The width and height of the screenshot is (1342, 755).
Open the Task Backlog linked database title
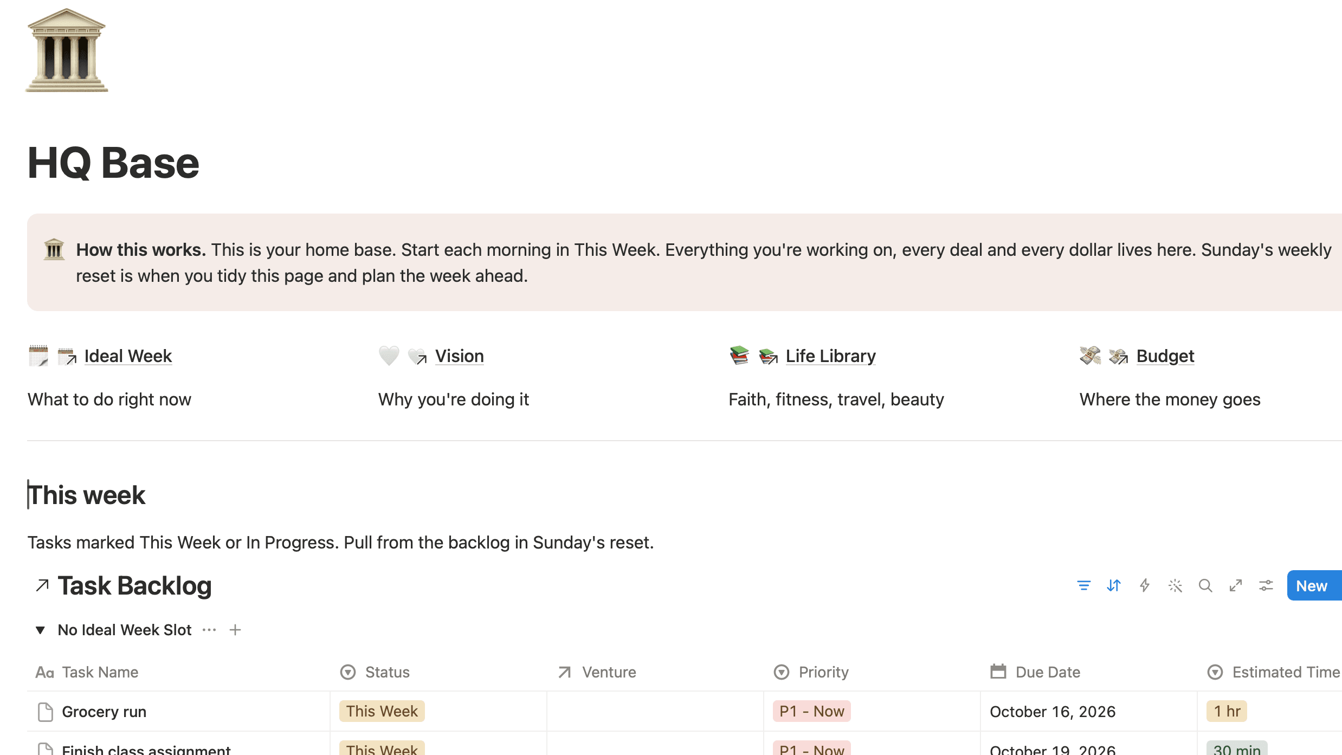(x=134, y=585)
